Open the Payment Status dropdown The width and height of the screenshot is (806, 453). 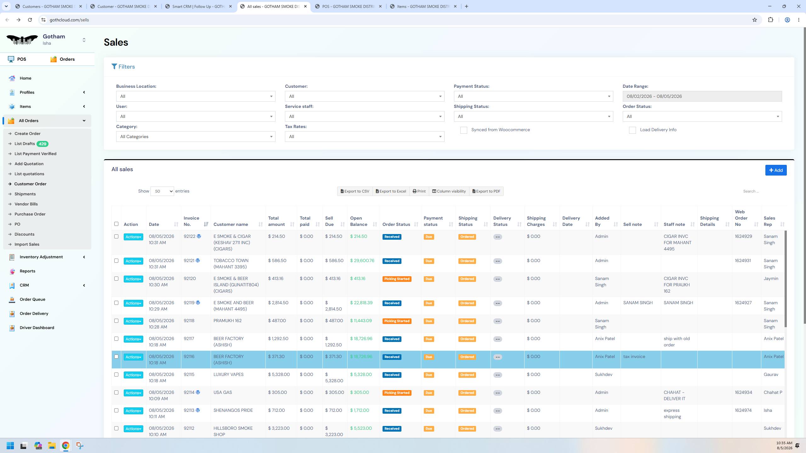533,96
